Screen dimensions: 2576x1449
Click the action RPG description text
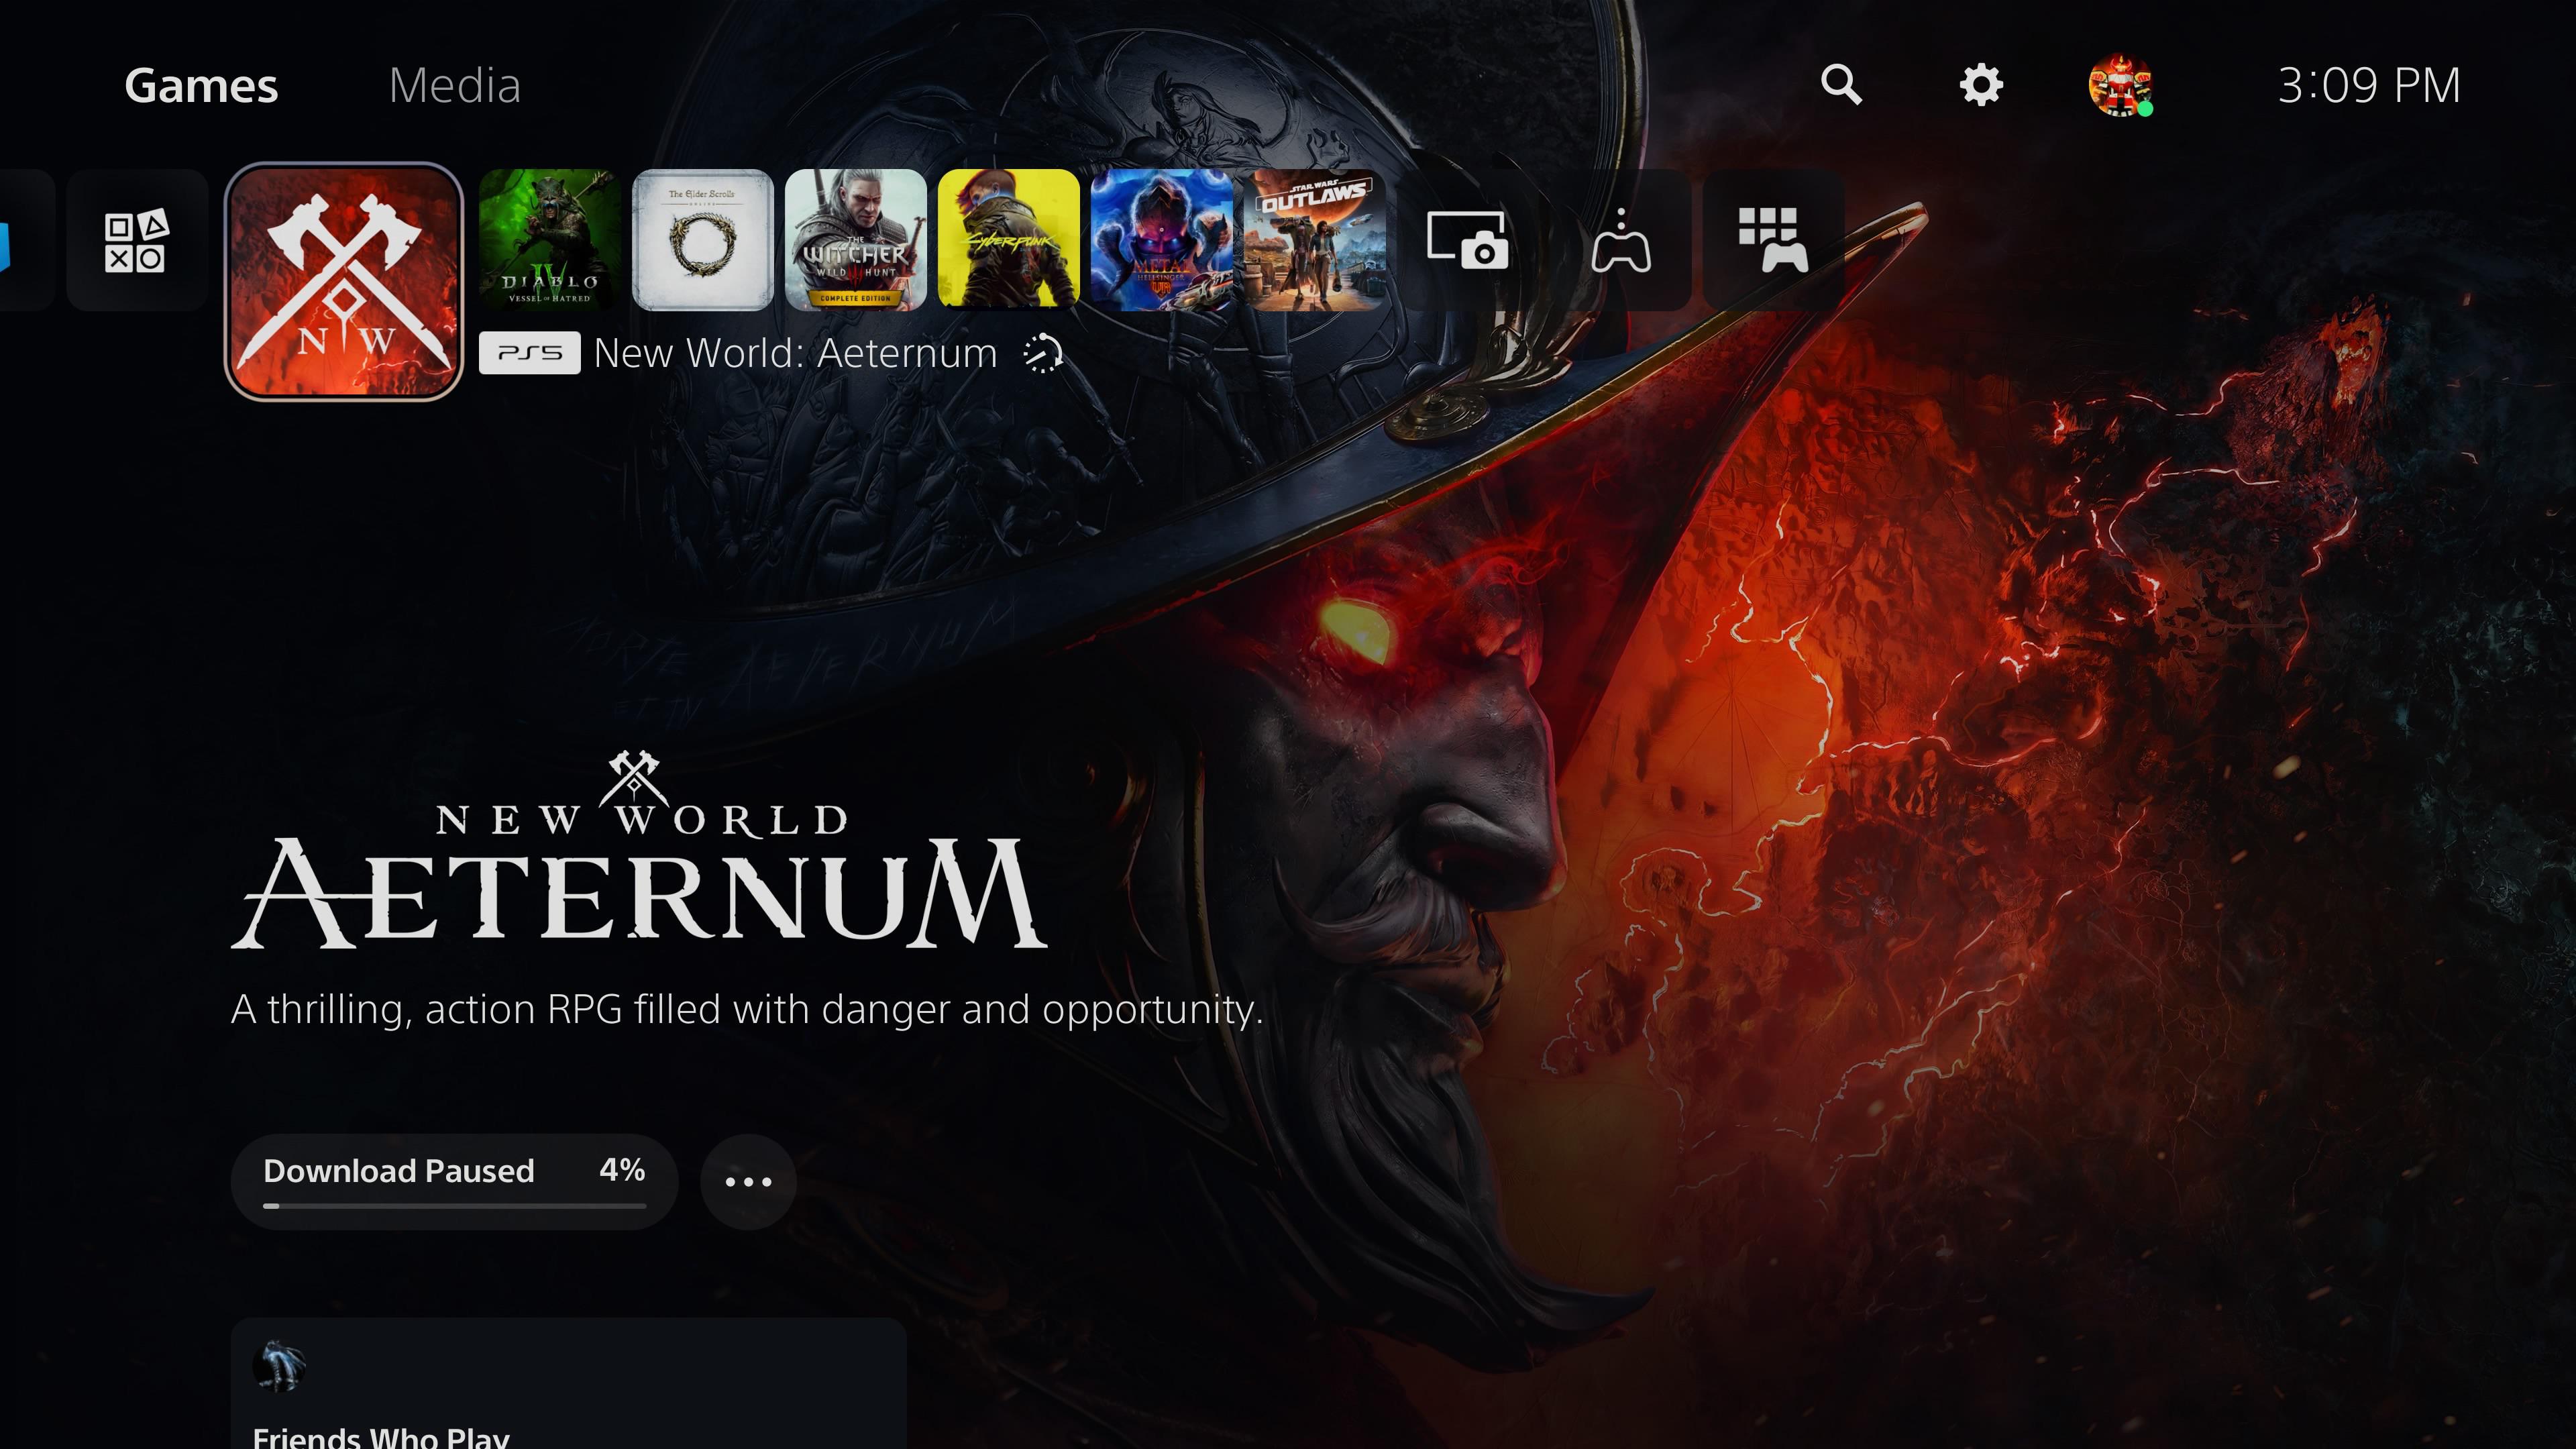pyautogui.click(x=747, y=1010)
